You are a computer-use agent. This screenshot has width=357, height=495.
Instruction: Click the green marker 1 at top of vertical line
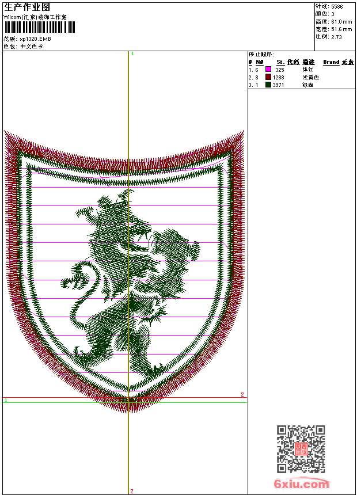point(132,54)
